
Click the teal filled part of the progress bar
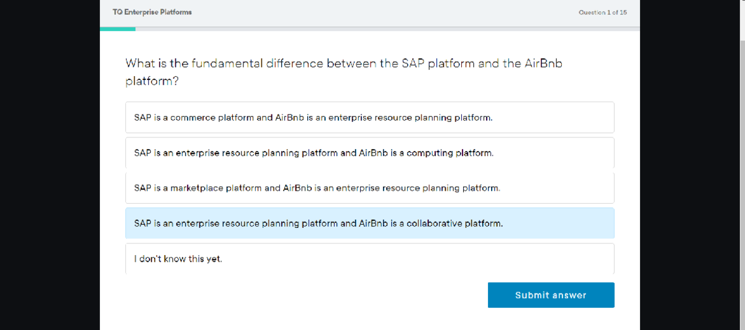point(117,28)
